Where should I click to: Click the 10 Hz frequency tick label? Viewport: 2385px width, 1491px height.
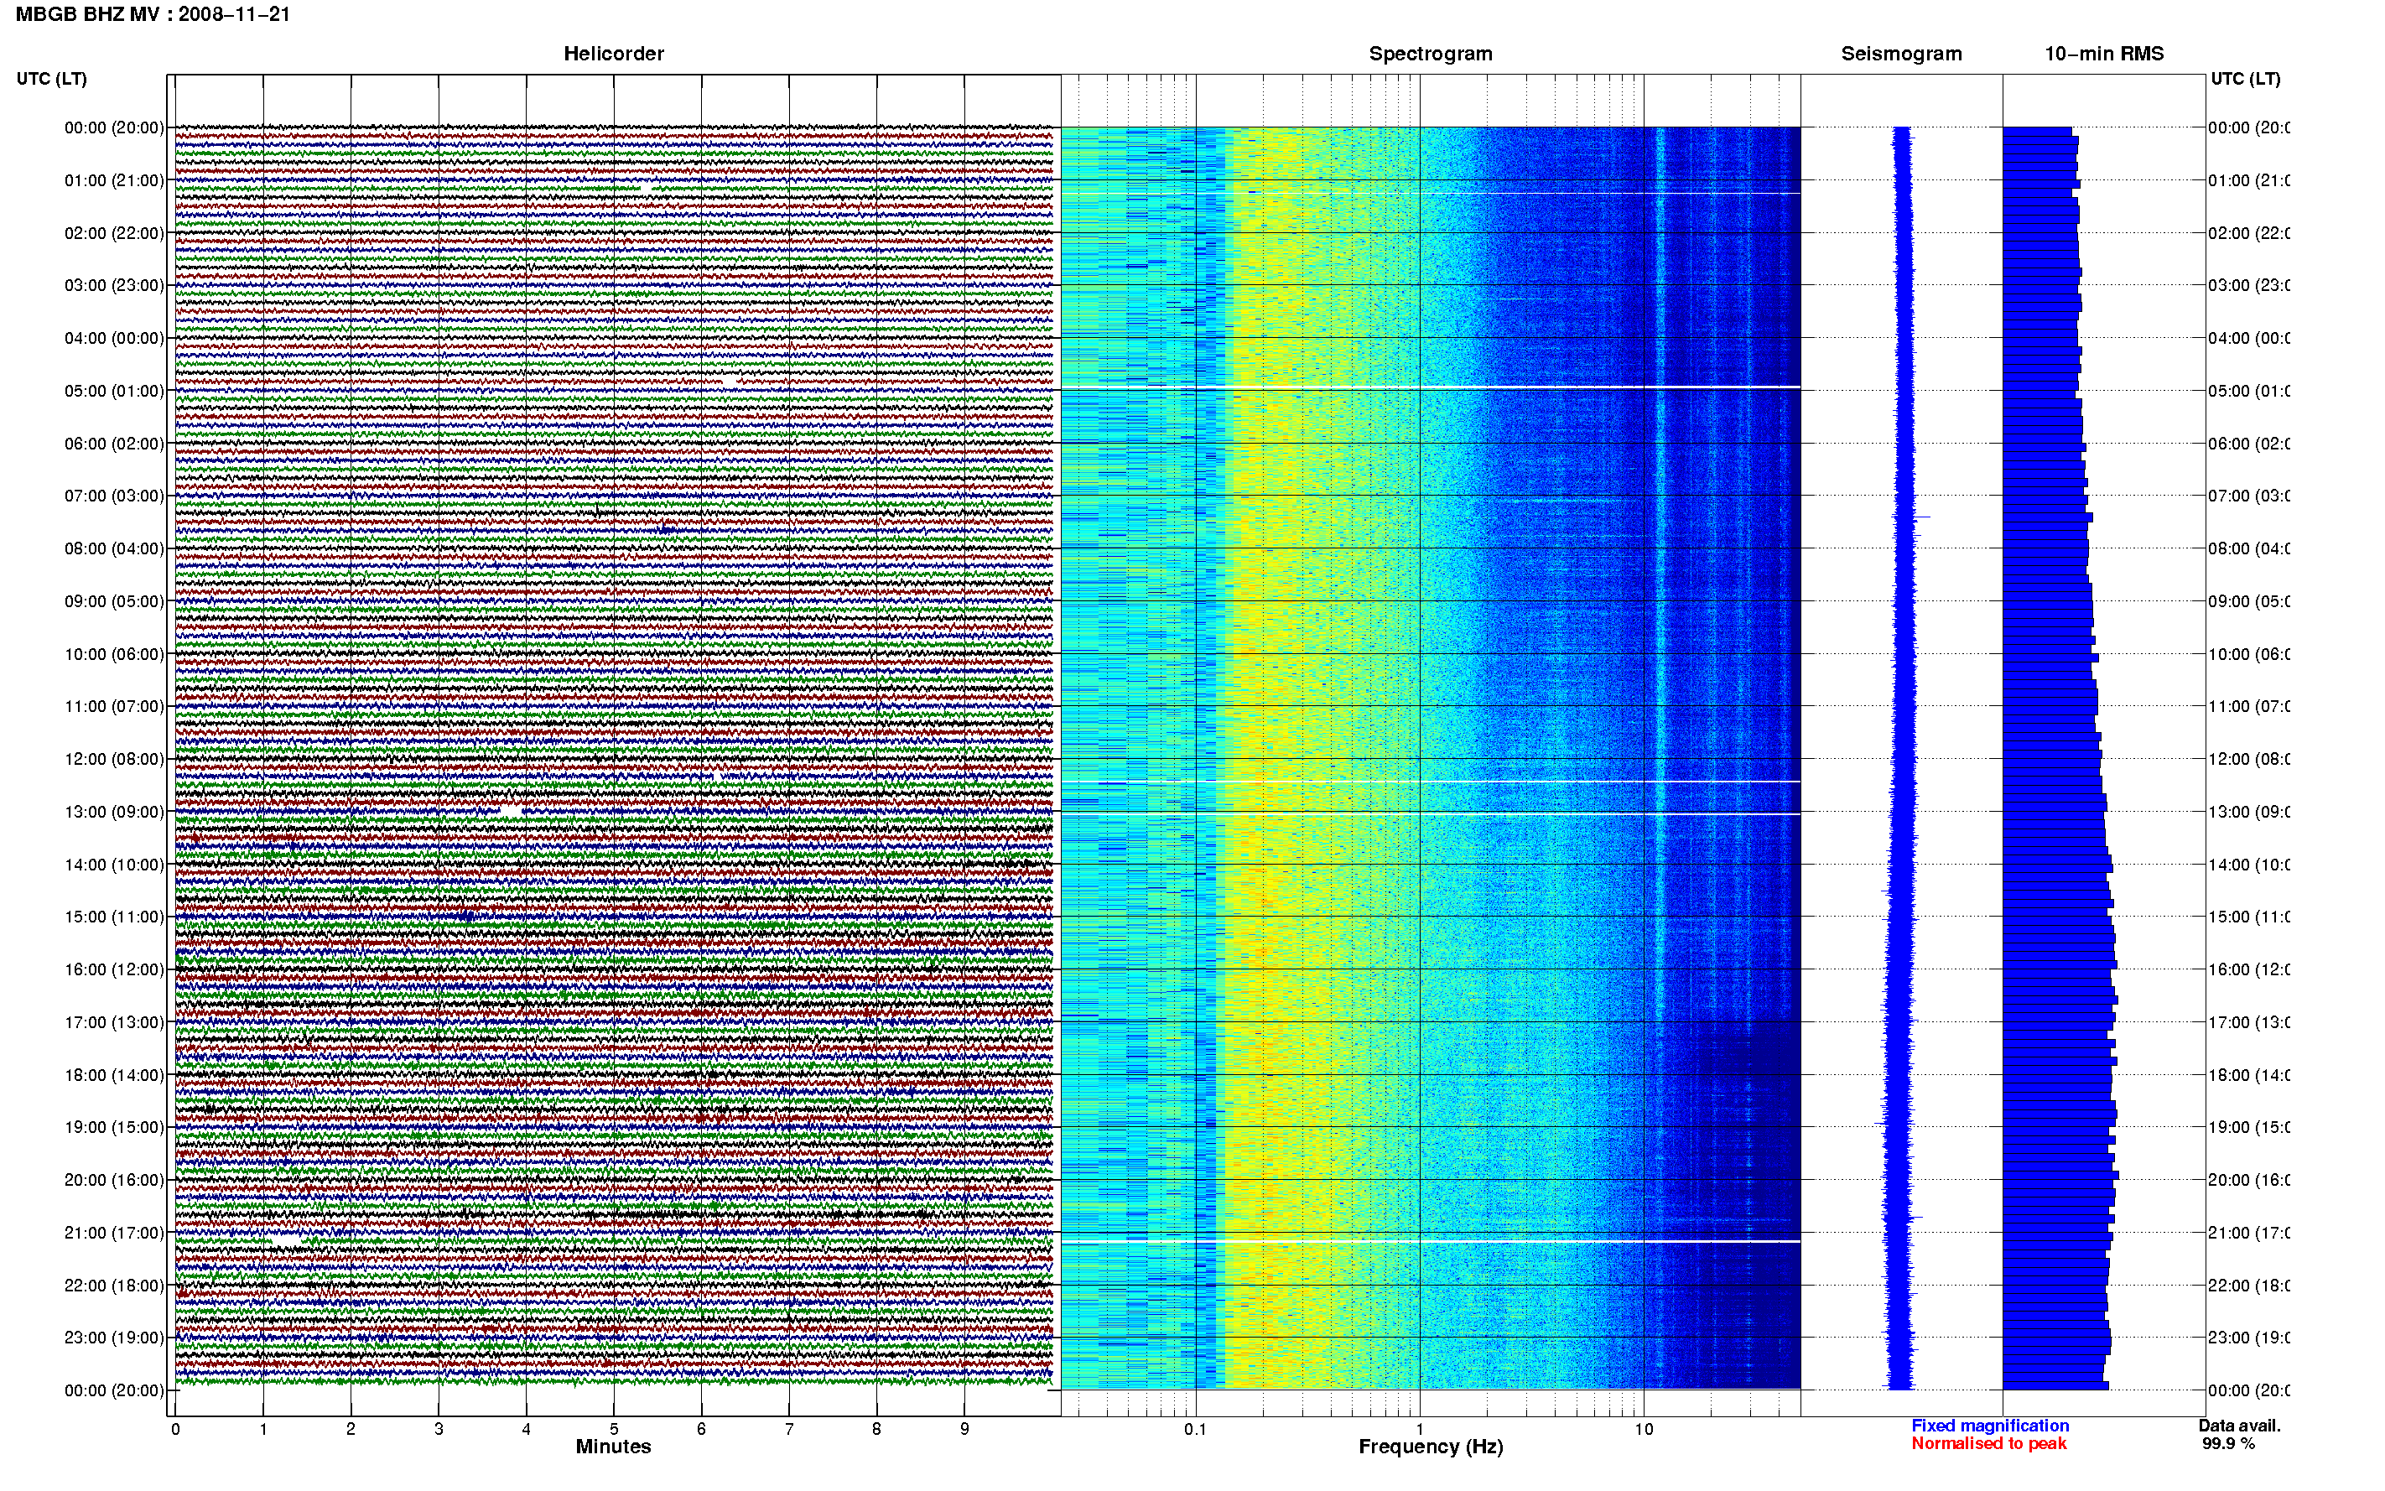(x=1644, y=1429)
